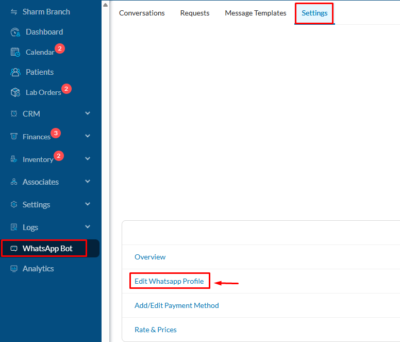Open the Overview link
Screen dimensions: 400x342
point(150,257)
